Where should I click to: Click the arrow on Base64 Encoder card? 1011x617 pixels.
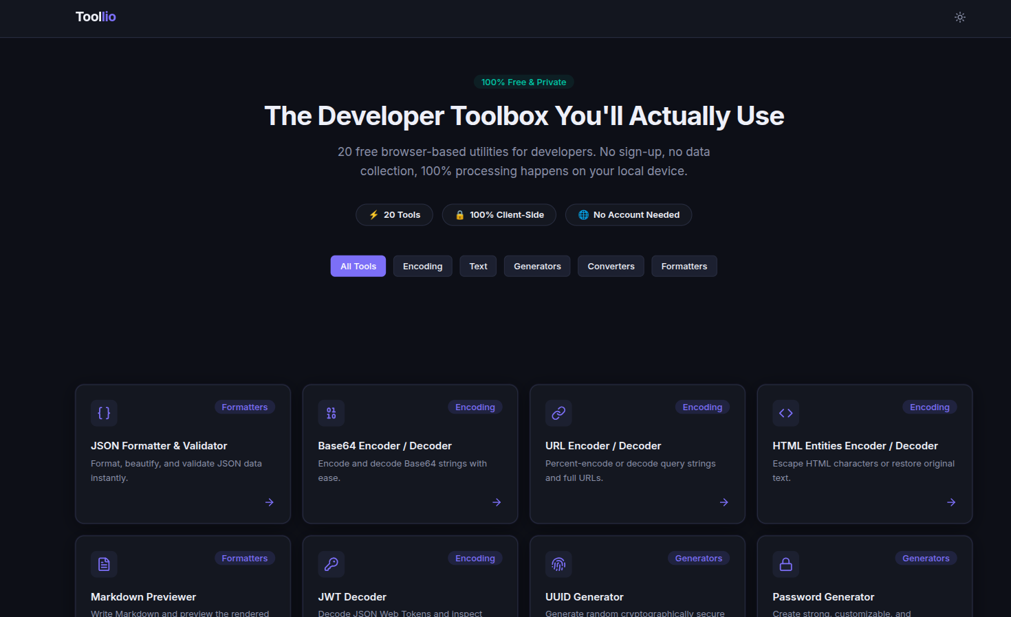tap(497, 502)
